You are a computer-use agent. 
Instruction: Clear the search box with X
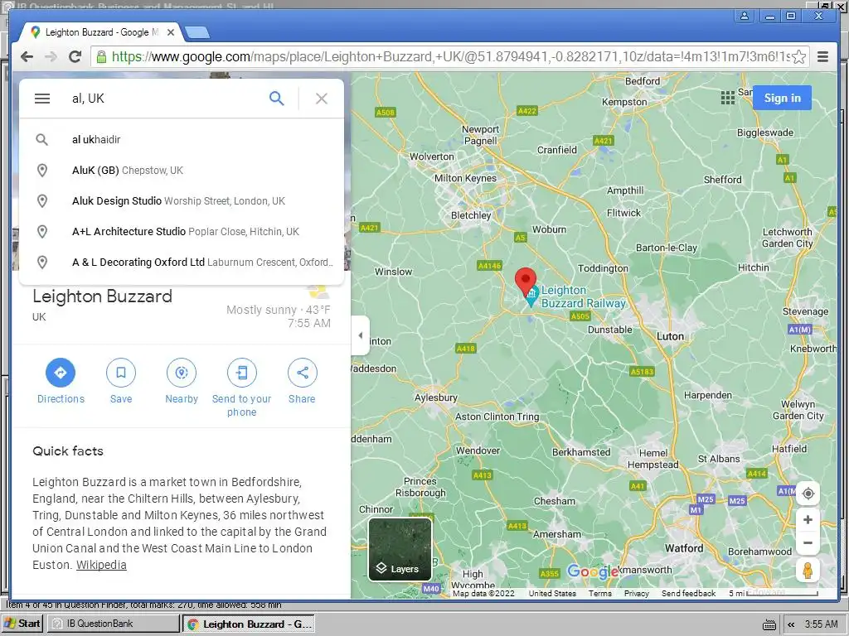pyautogui.click(x=322, y=99)
